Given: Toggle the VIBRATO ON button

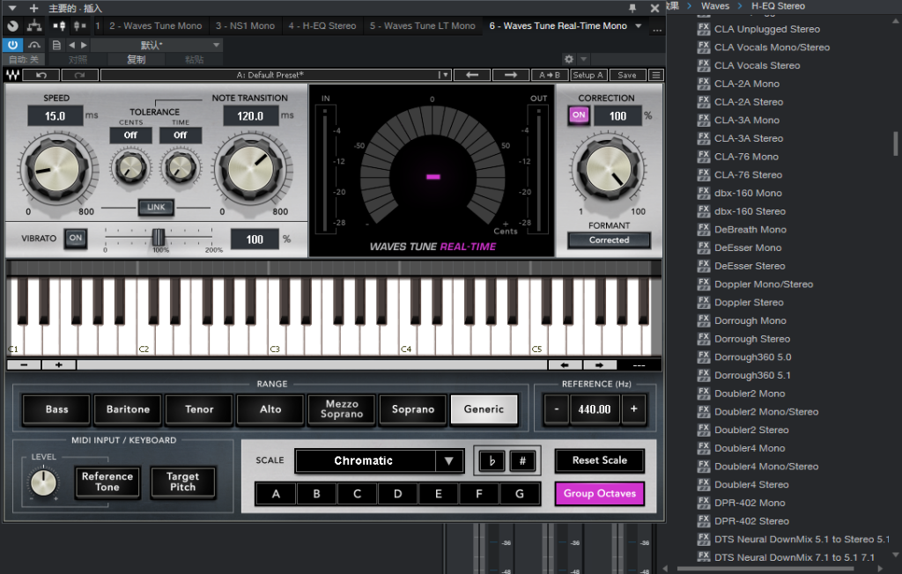Looking at the screenshot, I should [76, 238].
